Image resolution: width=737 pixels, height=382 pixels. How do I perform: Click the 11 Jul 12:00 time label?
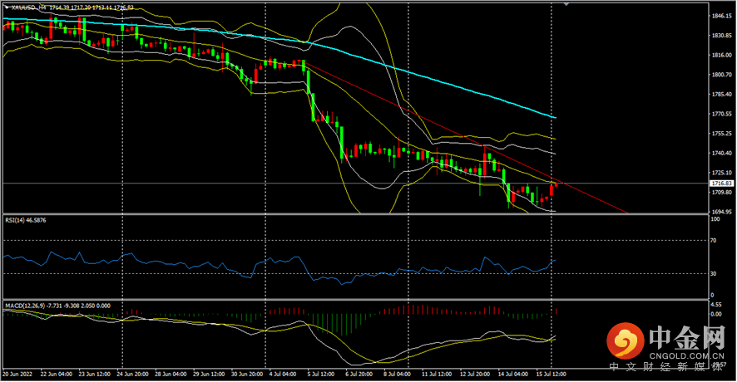(437, 374)
